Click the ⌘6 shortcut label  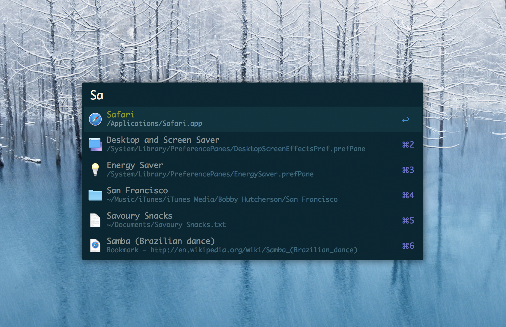(408, 246)
